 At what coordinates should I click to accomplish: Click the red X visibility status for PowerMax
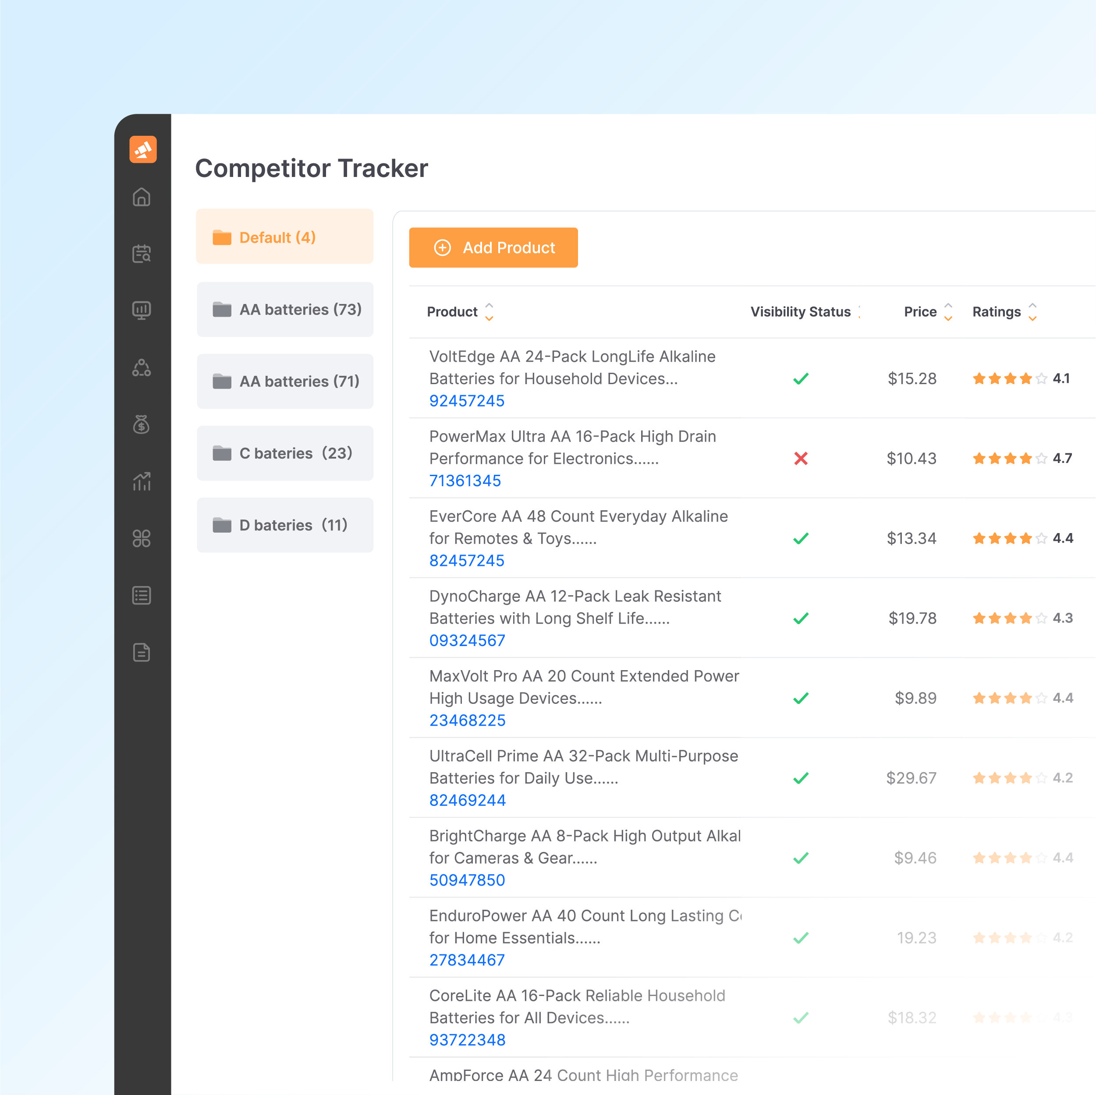click(801, 458)
